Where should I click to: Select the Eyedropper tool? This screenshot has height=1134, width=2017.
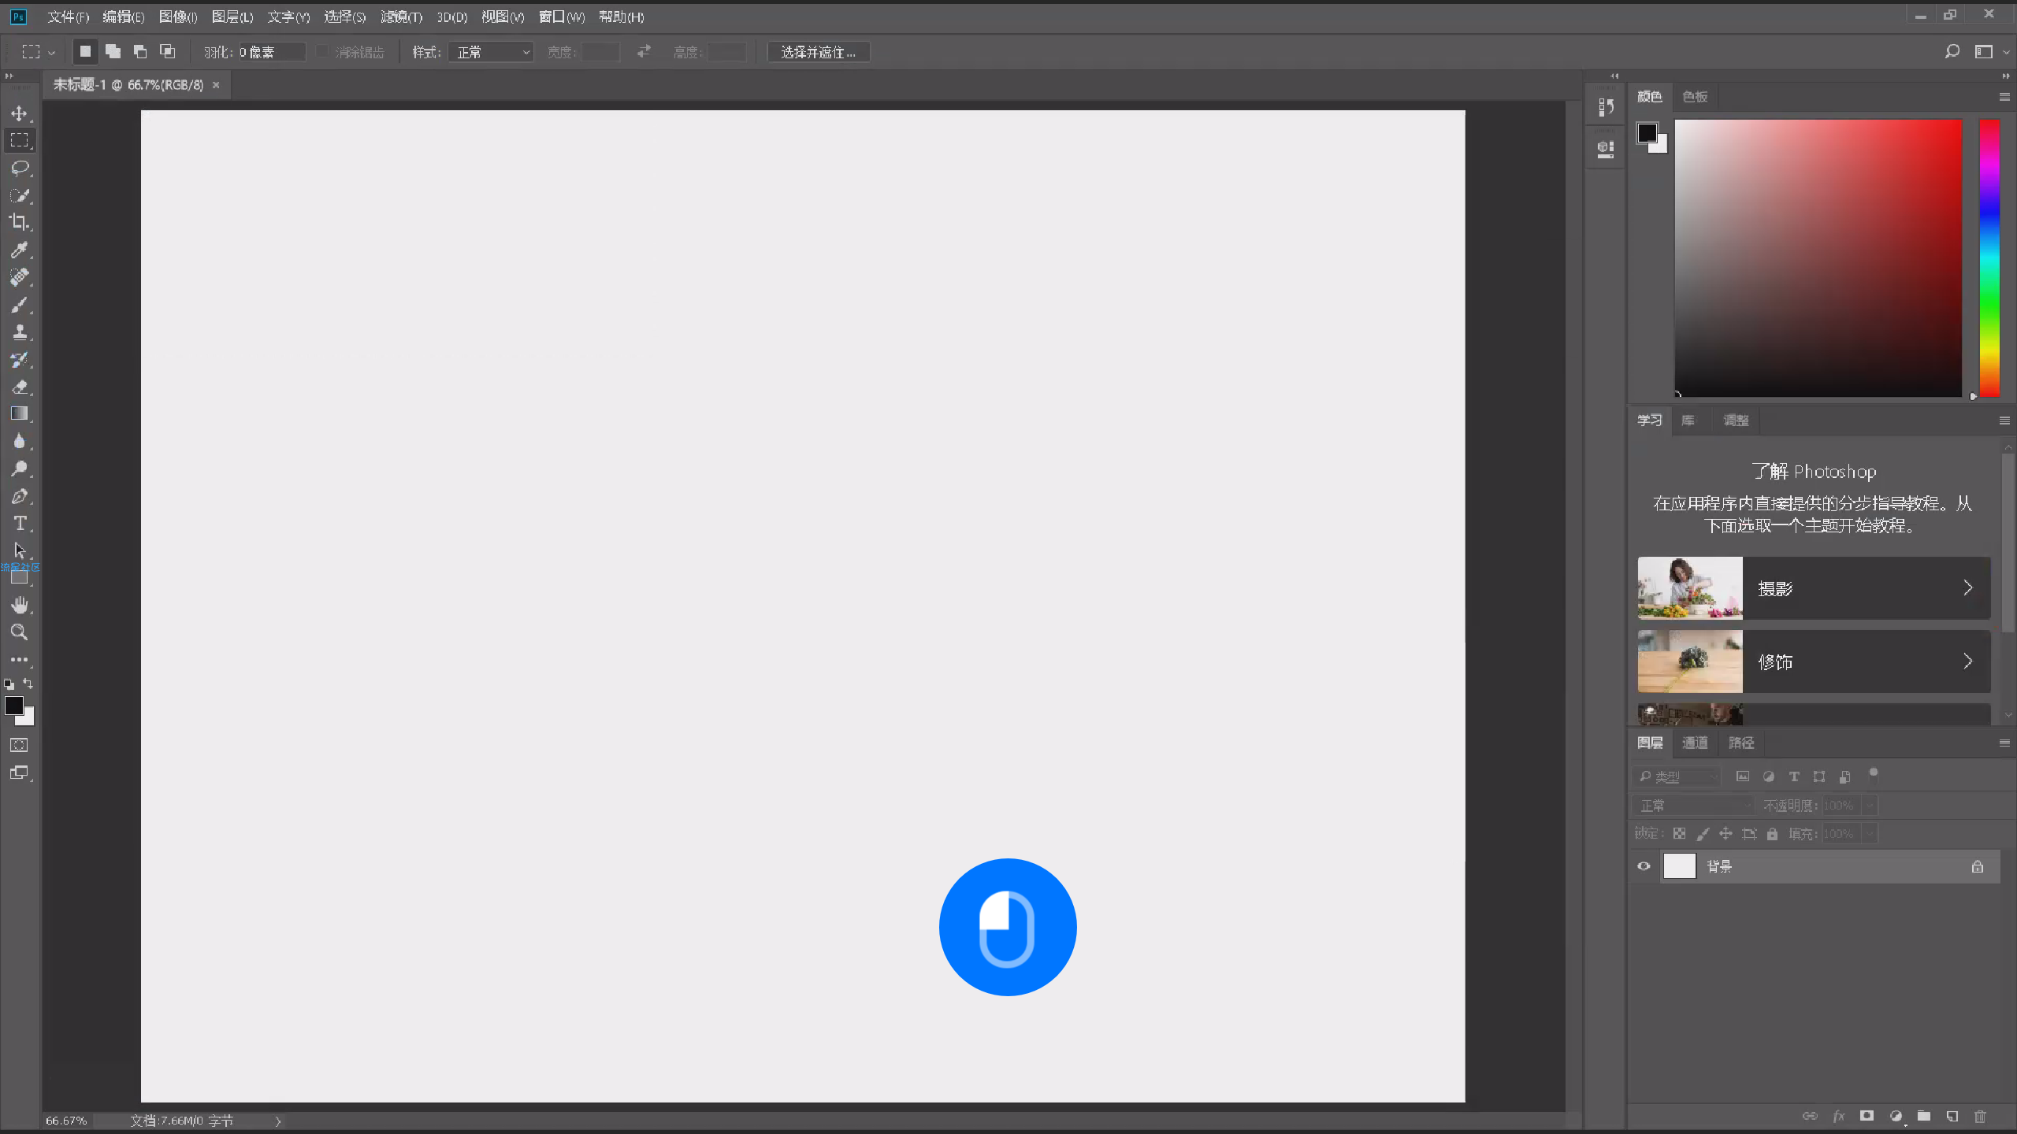20,250
